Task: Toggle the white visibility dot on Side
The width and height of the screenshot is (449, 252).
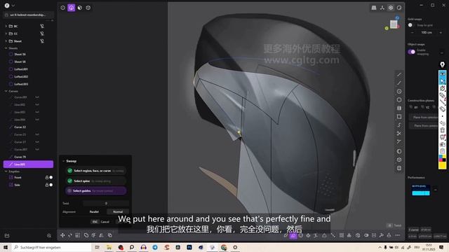Action: (51, 185)
